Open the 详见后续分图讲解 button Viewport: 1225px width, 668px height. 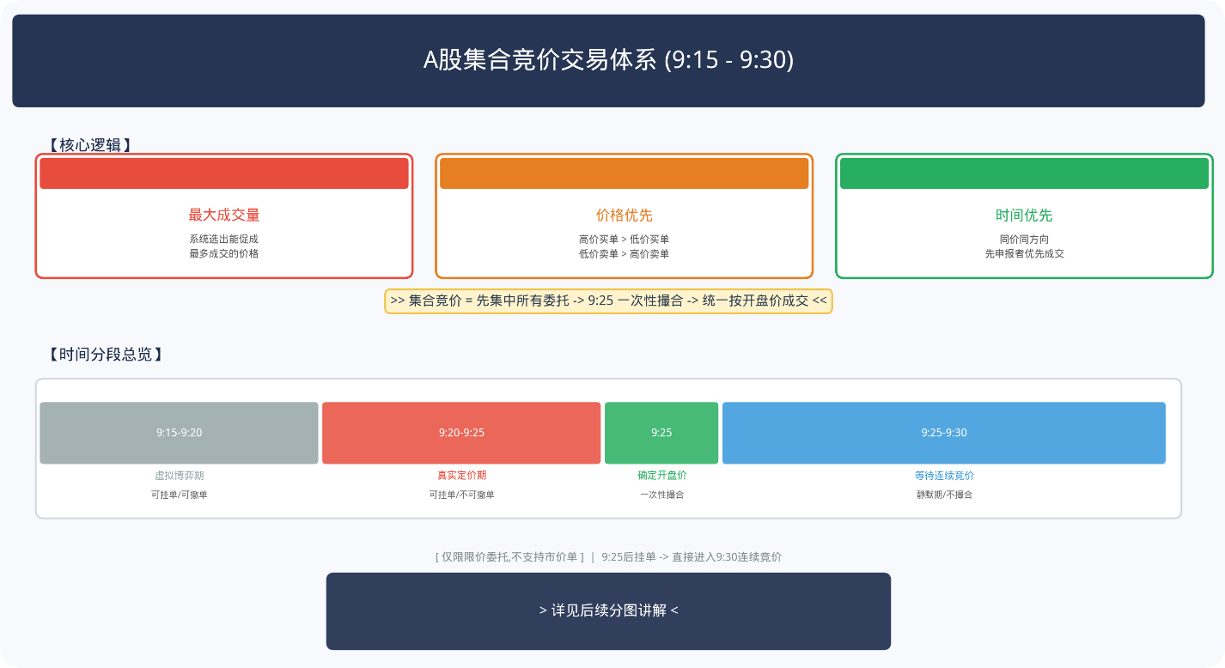click(x=608, y=611)
